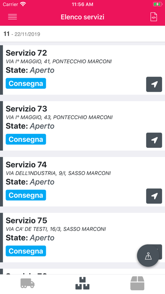The width and height of the screenshot is (165, 294).
Task: Open the Servizio 72 card
Action: (x=82, y=70)
